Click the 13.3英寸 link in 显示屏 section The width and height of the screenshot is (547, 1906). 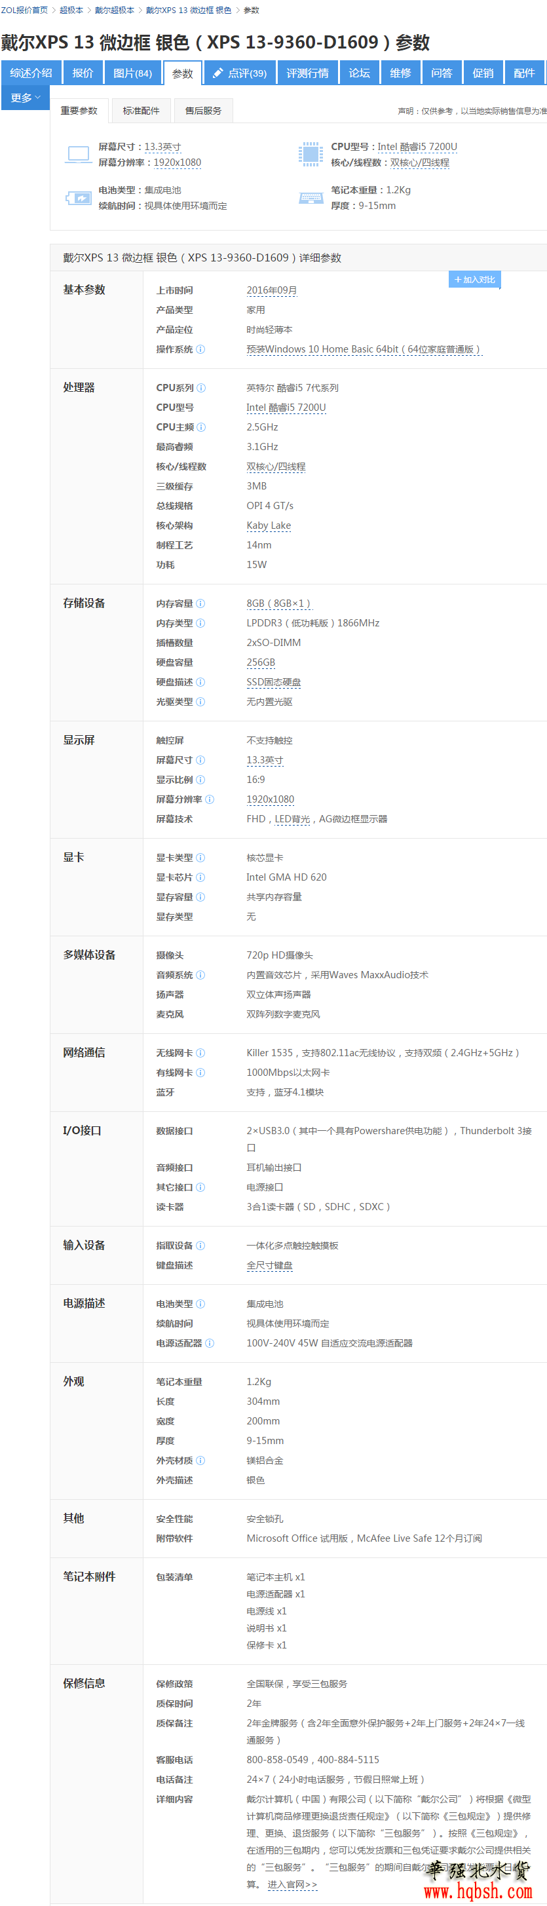[265, 760]
